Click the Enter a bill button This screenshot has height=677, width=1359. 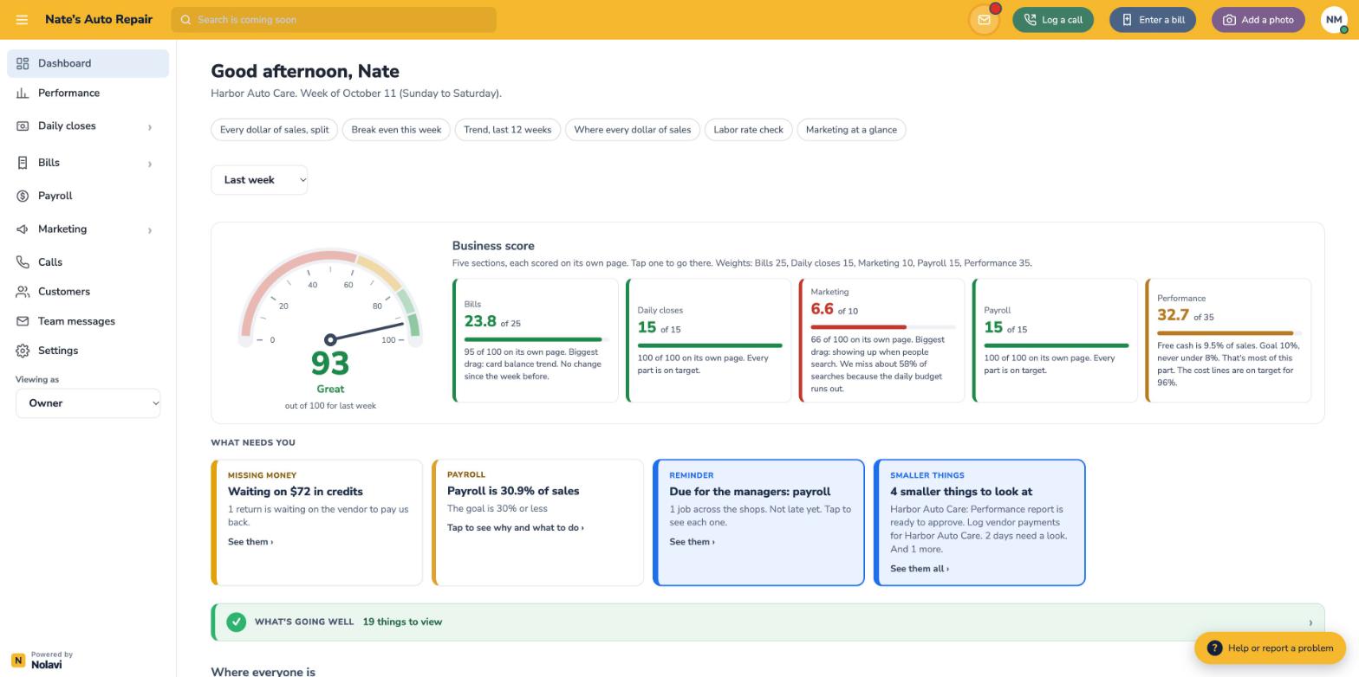1153,20
